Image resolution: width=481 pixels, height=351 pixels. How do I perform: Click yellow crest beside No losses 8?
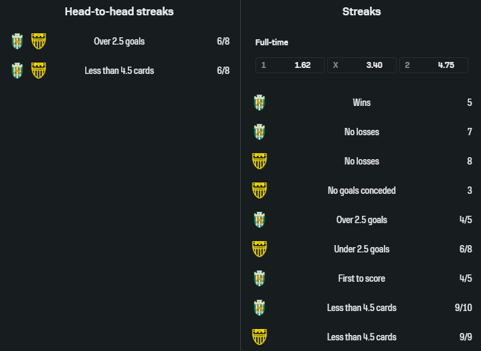(259, 161)
